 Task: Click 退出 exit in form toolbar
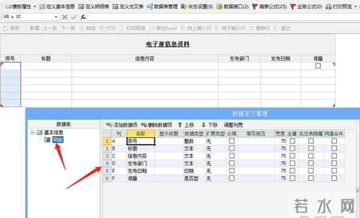[x=283, y=28]
